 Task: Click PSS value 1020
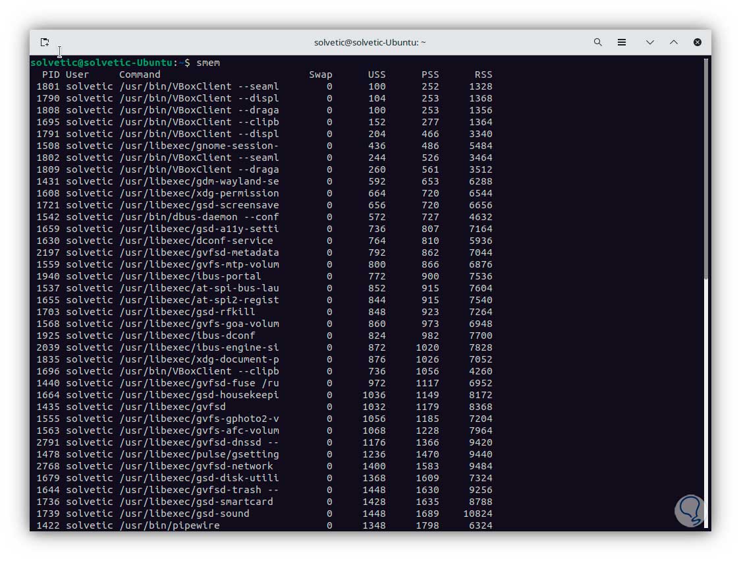point(427,347)
